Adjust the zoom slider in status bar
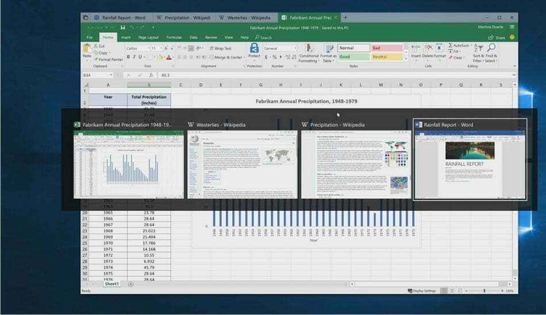 tap(484, 291)
